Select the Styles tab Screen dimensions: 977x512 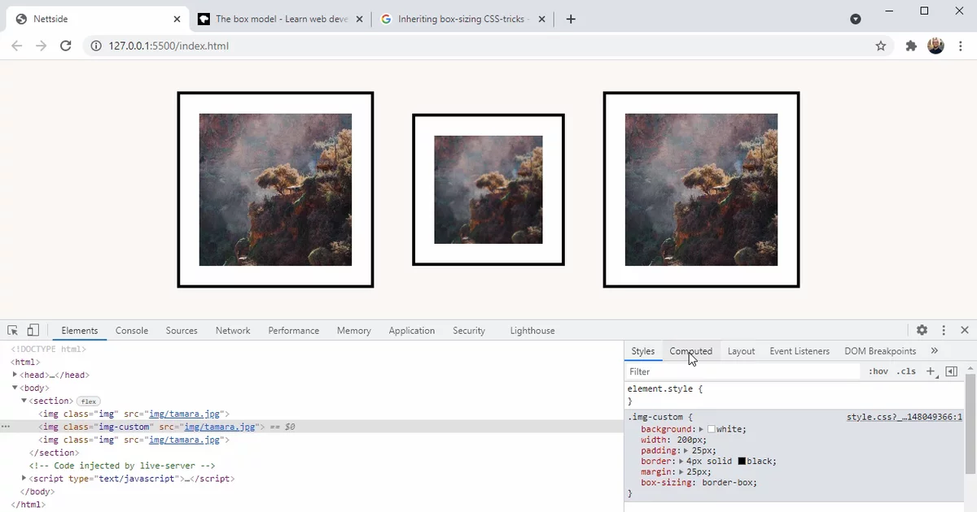pyautogui.click(x=643, y=351)
